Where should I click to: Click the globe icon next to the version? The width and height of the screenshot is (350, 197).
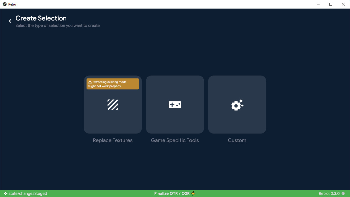click(x=343, y=193)
